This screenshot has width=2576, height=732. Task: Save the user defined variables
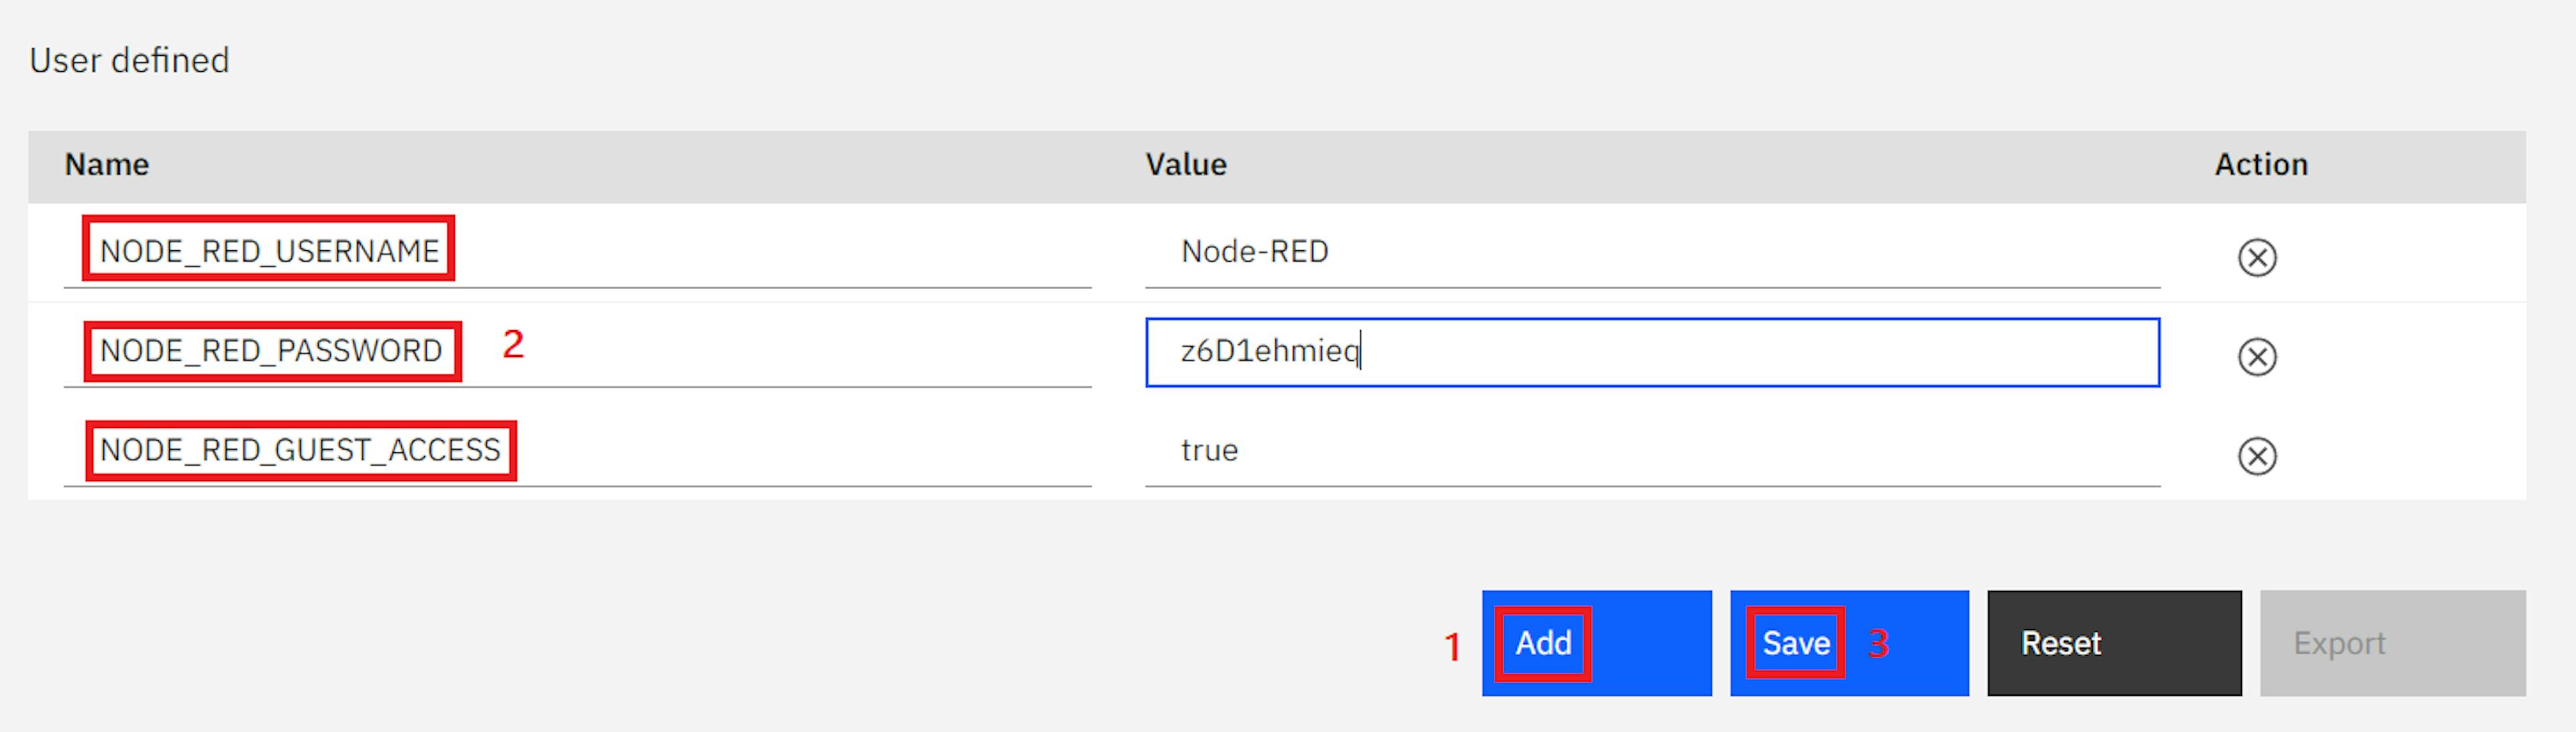(1849, 642)
